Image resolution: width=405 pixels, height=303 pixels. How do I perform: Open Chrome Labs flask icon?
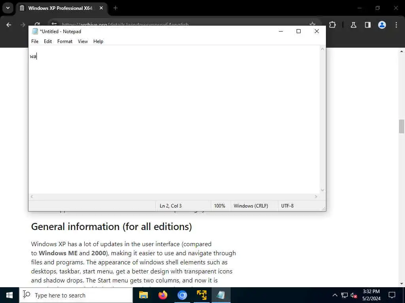354,25
